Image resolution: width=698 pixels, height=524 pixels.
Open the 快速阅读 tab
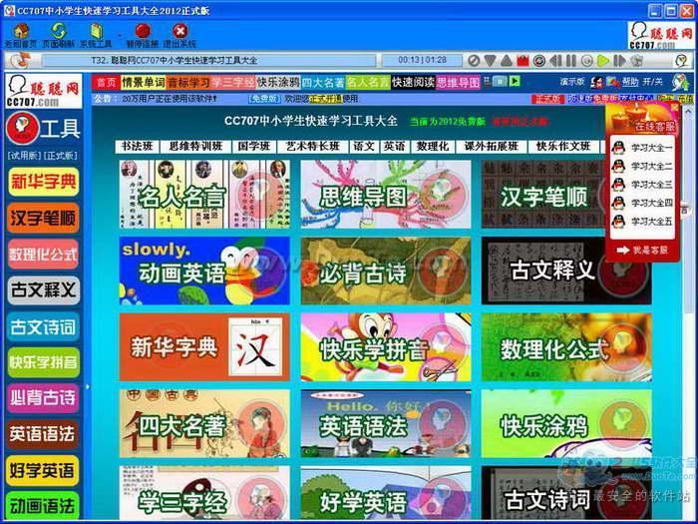click(413, 83)
